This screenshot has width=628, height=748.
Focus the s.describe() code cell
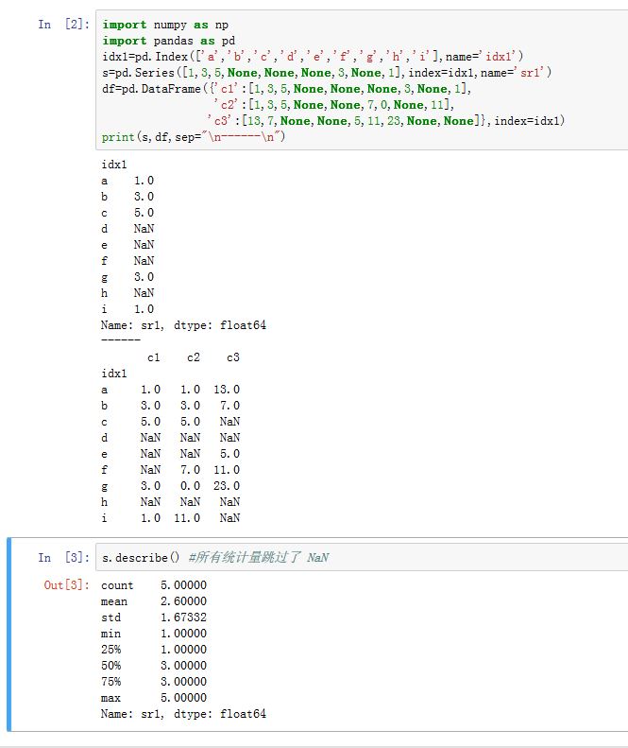click(x=378, y=558)
